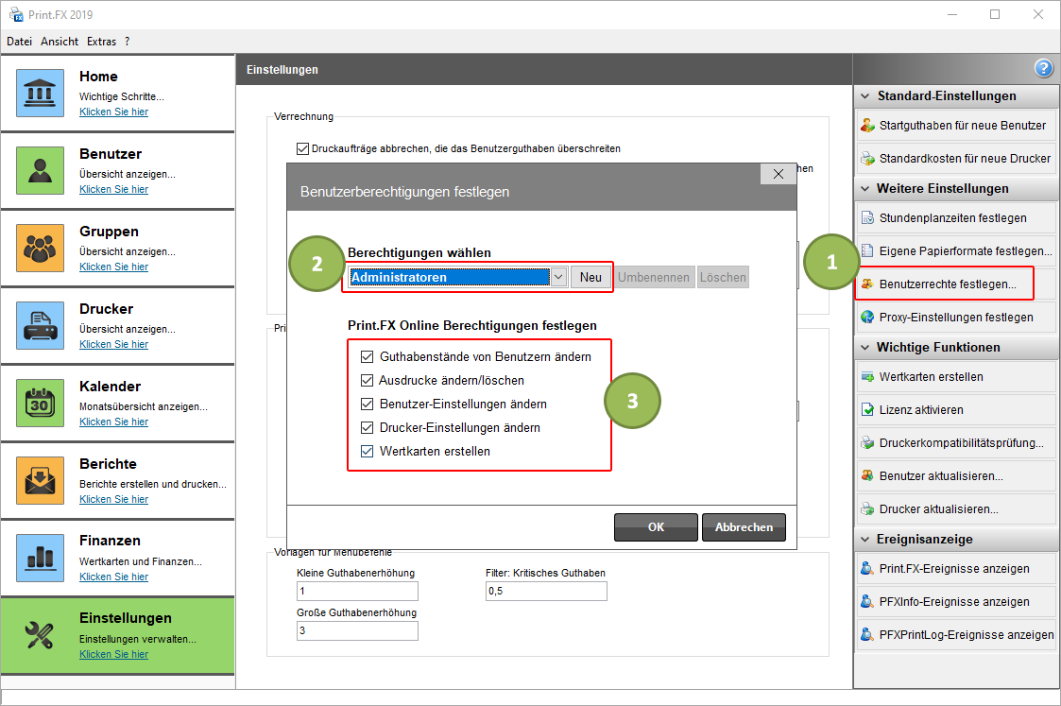
Task: Collapse the Wichtige Funktionen section
Action: point(864,347)
